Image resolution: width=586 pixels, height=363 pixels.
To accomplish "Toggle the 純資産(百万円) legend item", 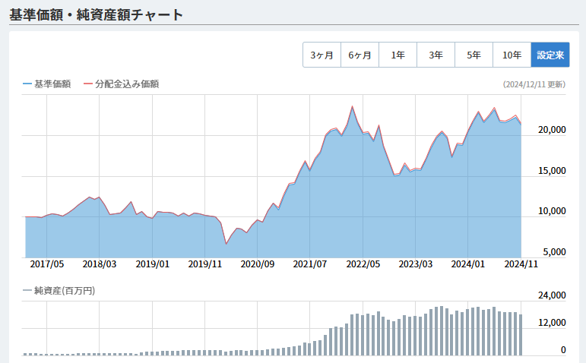I will pyautogui.click(x=59, y=291).
